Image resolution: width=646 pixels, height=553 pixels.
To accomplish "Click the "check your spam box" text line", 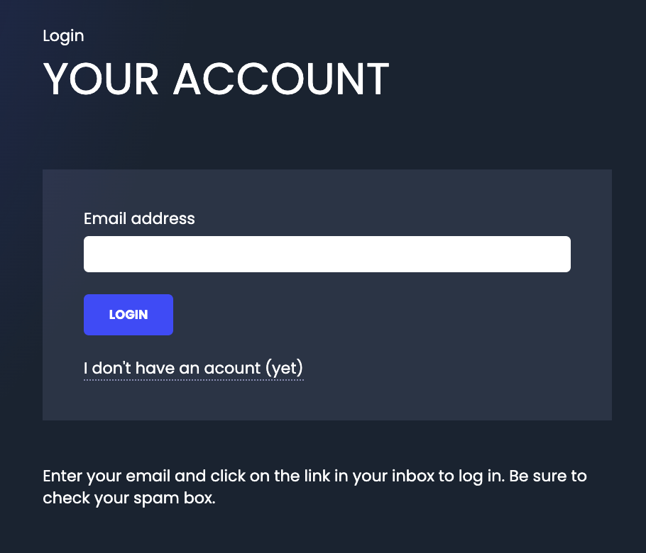I will point(128,498).
